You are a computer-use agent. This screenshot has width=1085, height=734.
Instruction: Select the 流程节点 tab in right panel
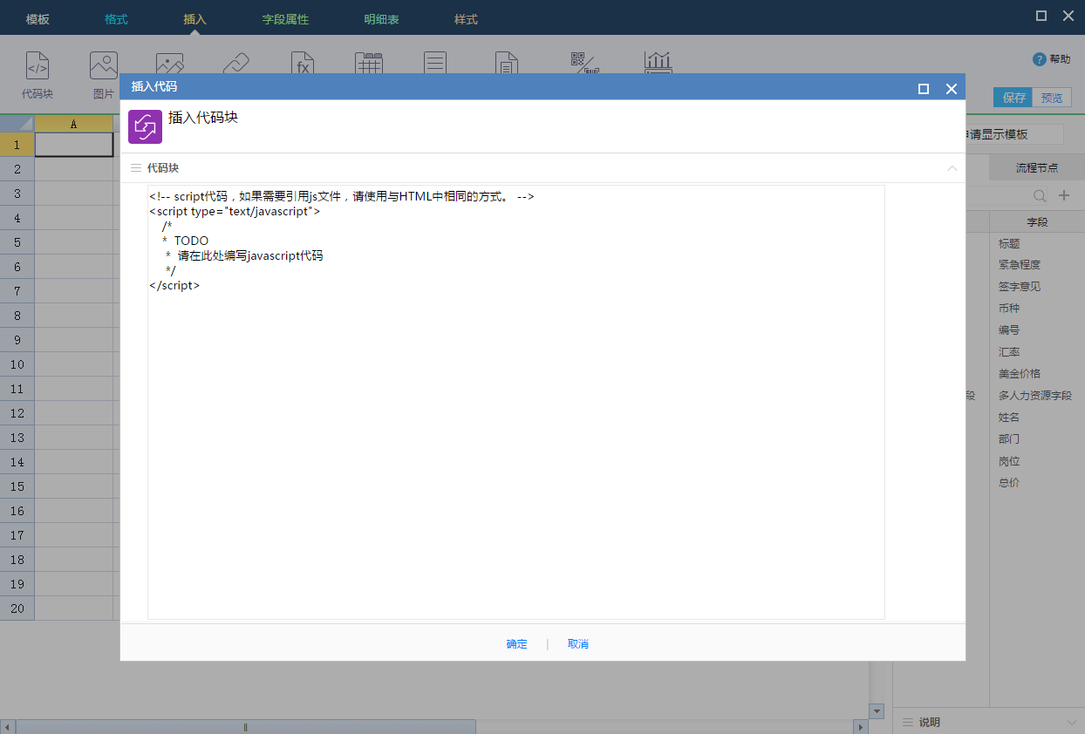pos(1037,167)
